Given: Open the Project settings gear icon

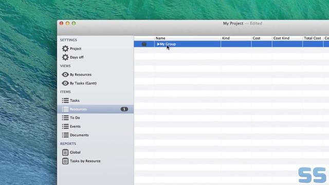Looking at the screenshot, I should pyautogui.click(x=65, y=48).
